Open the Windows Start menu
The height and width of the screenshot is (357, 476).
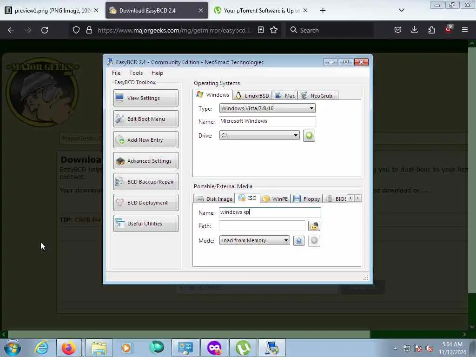pyautogui.click(x=13, y=348)
